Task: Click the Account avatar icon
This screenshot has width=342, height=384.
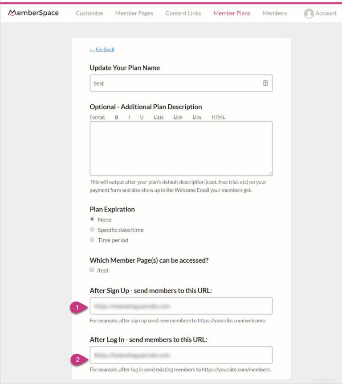Action: [309, 13]
